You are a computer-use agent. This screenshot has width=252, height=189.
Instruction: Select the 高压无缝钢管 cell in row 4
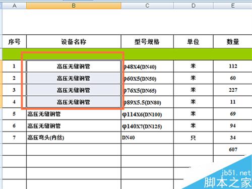coord(74,102)
